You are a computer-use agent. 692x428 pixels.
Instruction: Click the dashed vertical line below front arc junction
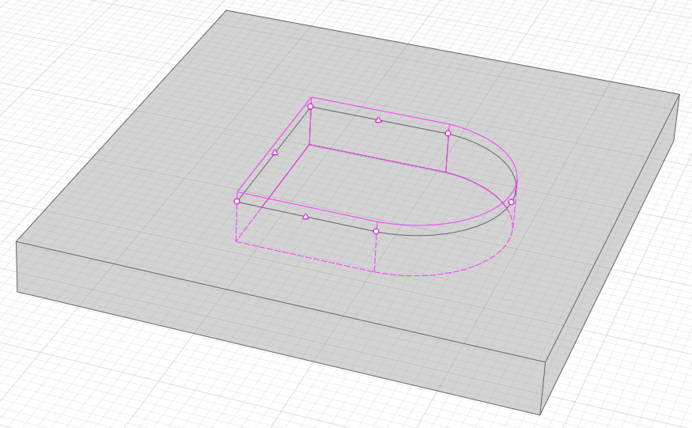[375, 253]
